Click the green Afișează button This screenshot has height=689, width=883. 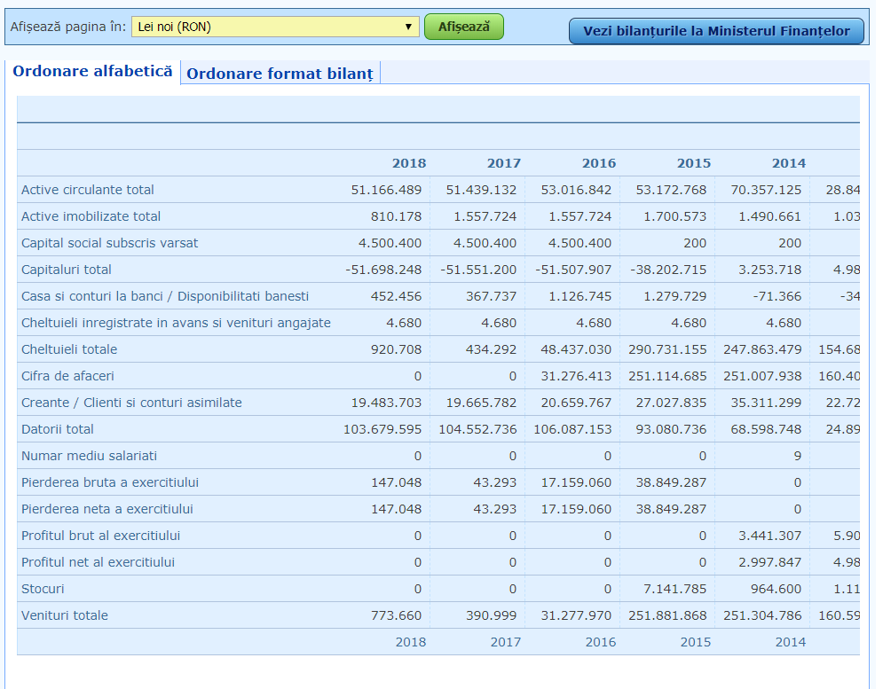pyautogui.click(x=464, y=27)
